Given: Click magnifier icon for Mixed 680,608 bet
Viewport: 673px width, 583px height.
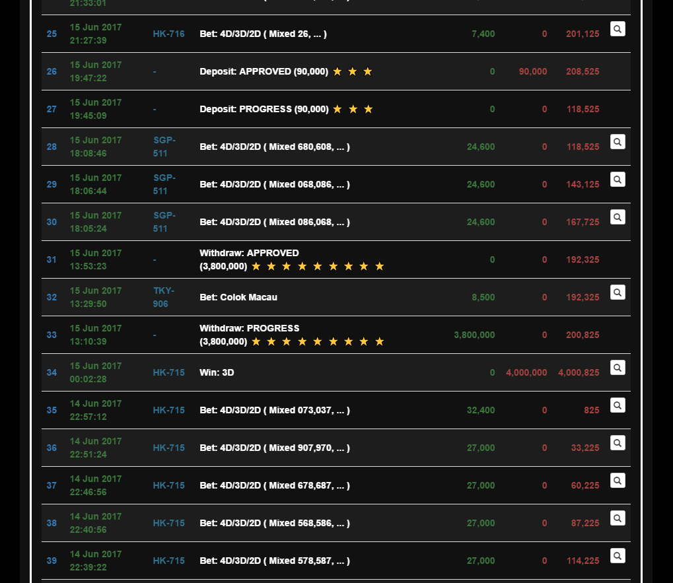Looking at the screenshot, I should (618, 141).
